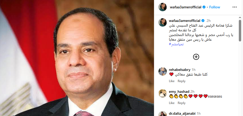243x116 pixels.
Task: Open the caption author's avatar
Action: point(163,22)
